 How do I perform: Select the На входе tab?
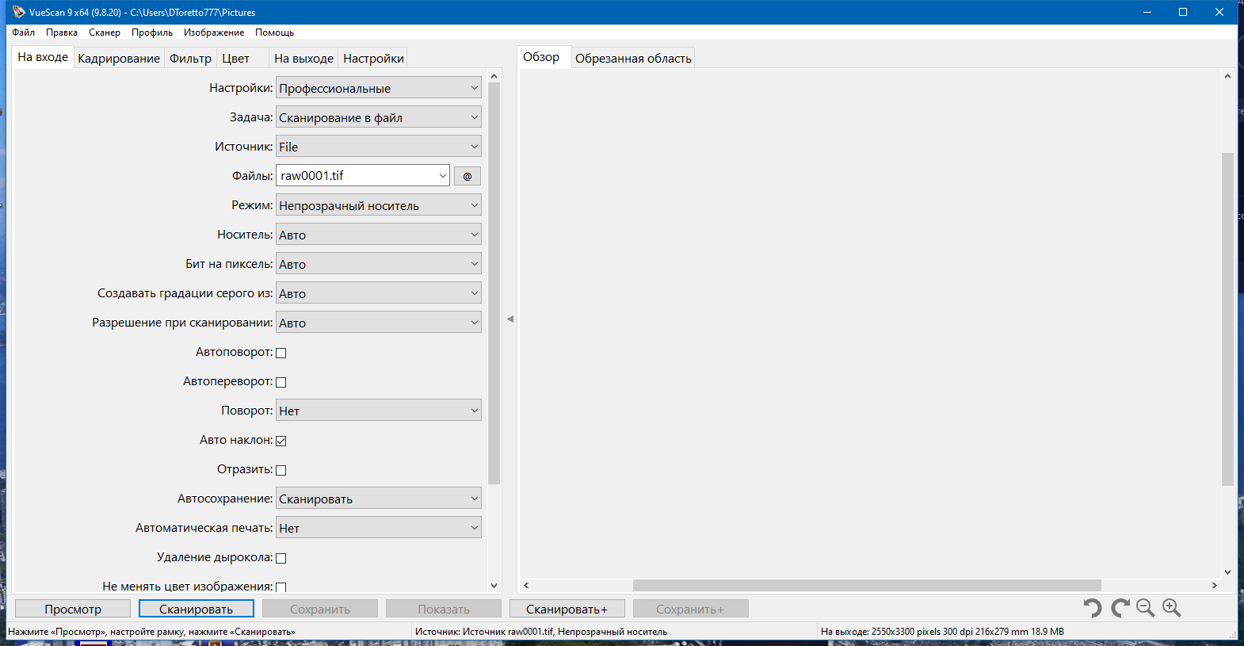point(43,57)
